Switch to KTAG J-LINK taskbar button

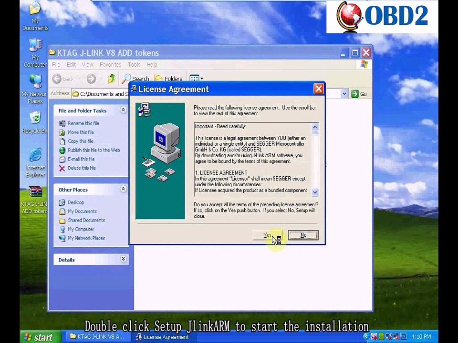point(97,337)
